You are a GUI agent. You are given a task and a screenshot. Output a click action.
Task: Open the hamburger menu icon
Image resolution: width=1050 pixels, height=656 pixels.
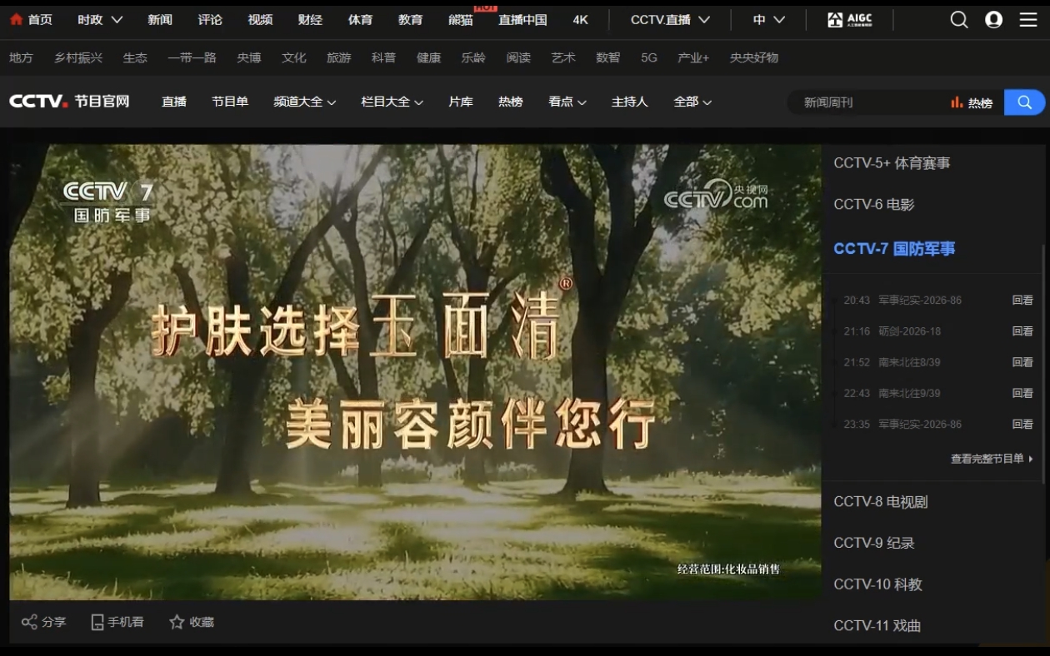(x=1028, y=19)
